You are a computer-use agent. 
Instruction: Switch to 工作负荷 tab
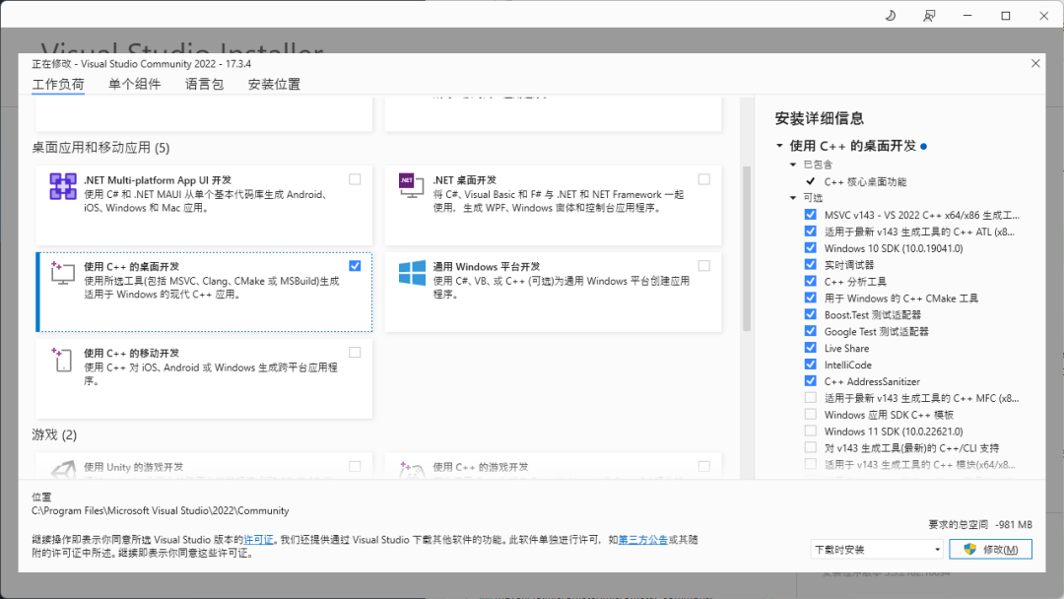point(58,84)
